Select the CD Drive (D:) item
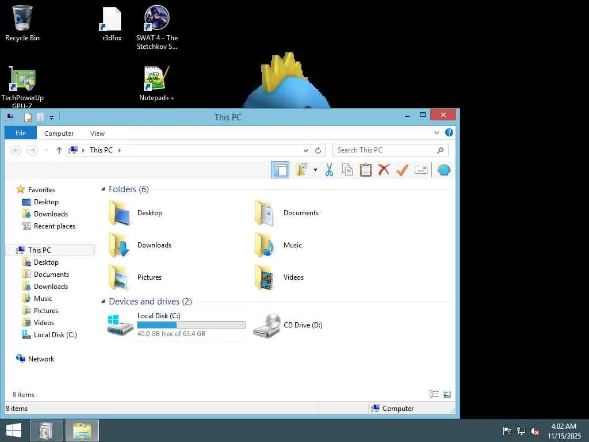The image size is (589, 442). pos(288,325)
